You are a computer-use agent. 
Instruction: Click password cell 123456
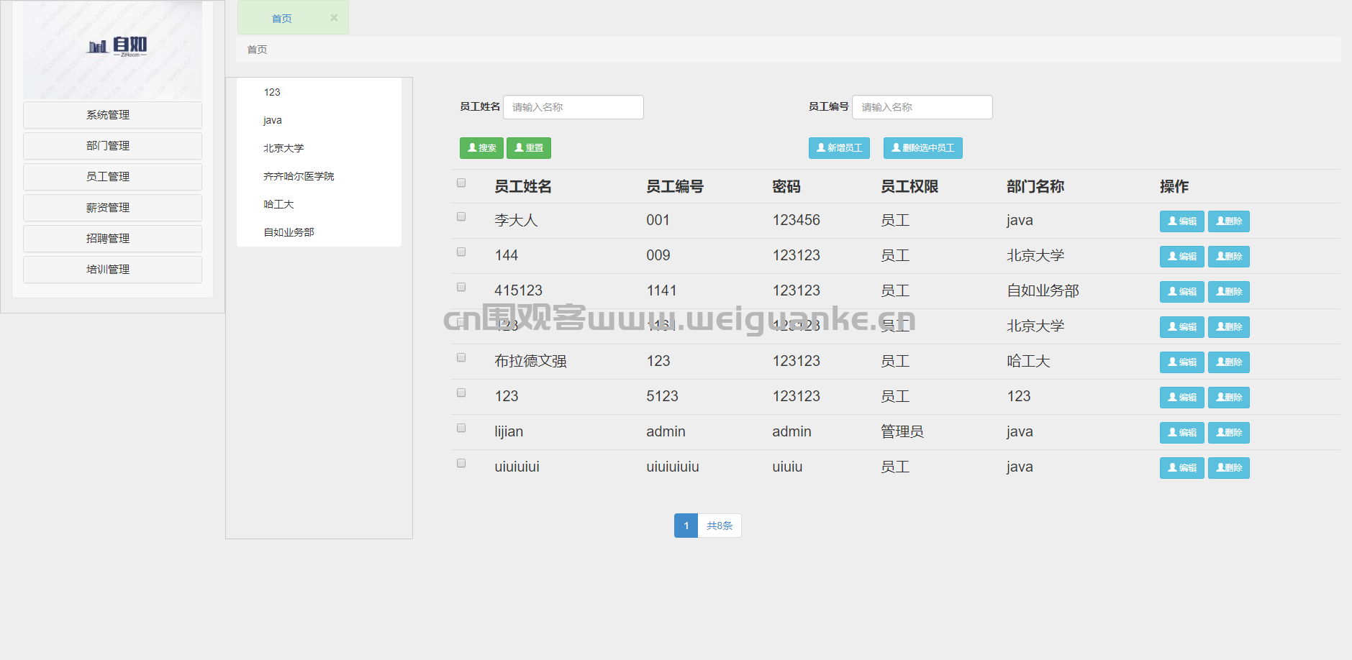coord(797,220)
